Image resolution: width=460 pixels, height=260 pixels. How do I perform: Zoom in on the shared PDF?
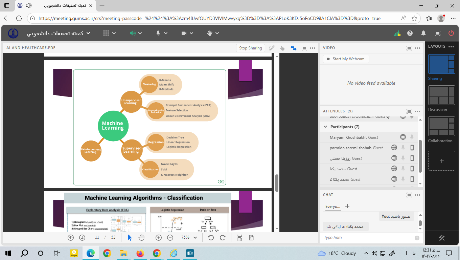coord(158,238)
